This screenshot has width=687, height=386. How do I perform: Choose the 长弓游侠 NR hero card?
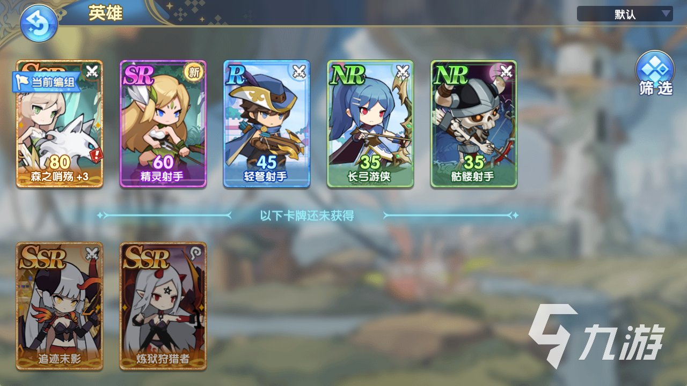pos(370,124)
